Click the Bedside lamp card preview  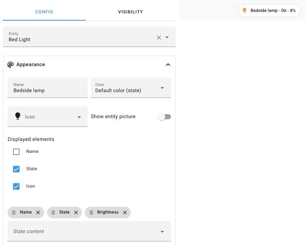[x=269, y=10]
